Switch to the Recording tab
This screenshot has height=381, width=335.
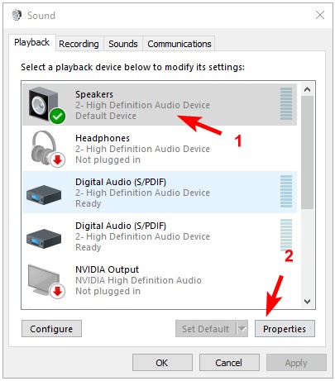tap(79, 44)
